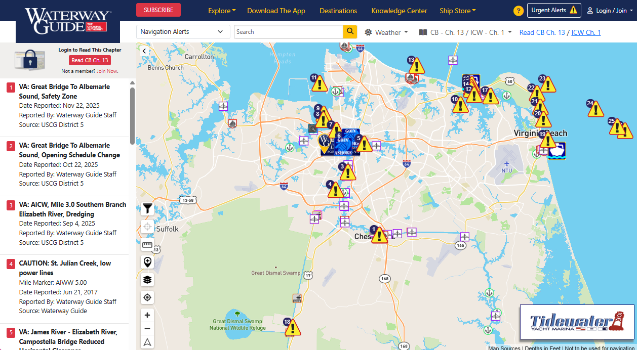Open the yellow help question icon

click(x=518, y=11)
